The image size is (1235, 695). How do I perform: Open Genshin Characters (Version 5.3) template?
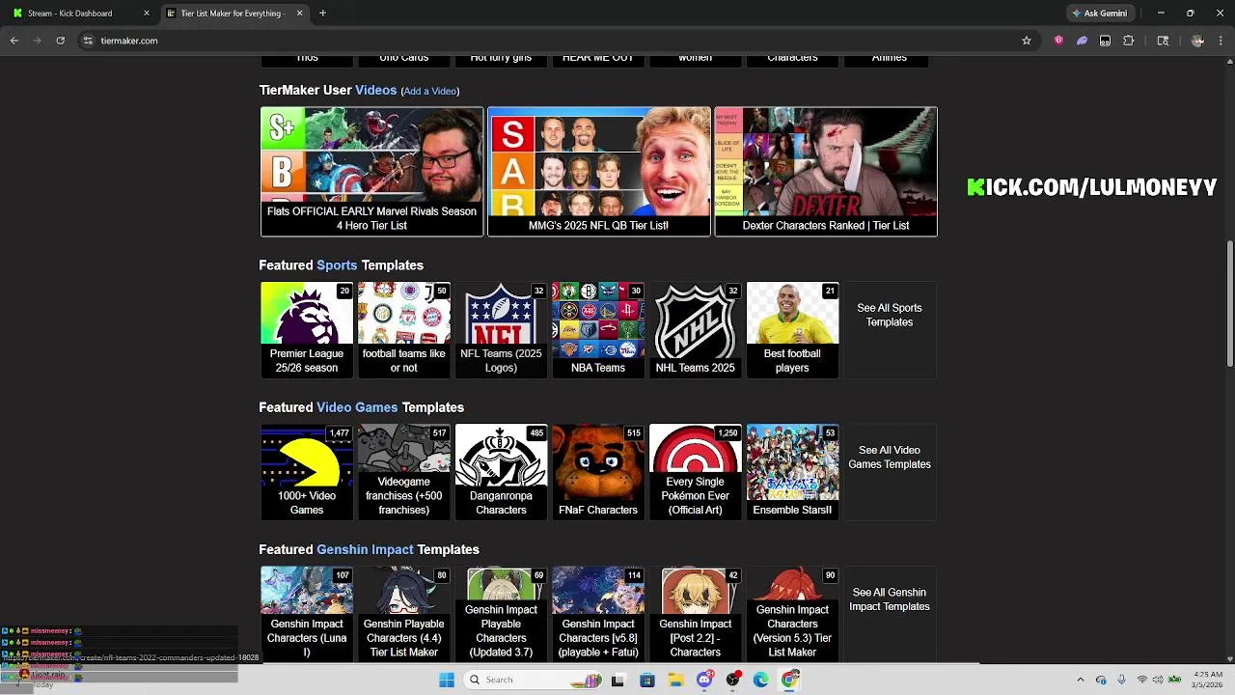point(792,614)
